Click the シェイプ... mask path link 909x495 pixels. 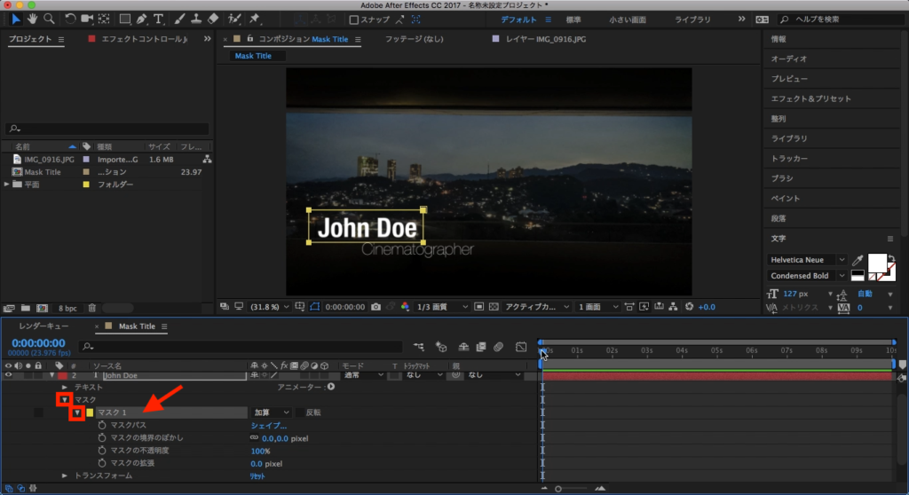pyautogui.click(x=268, y=426)
